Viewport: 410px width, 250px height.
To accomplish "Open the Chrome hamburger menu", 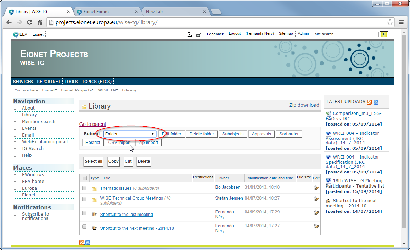I will coord(401,22).
